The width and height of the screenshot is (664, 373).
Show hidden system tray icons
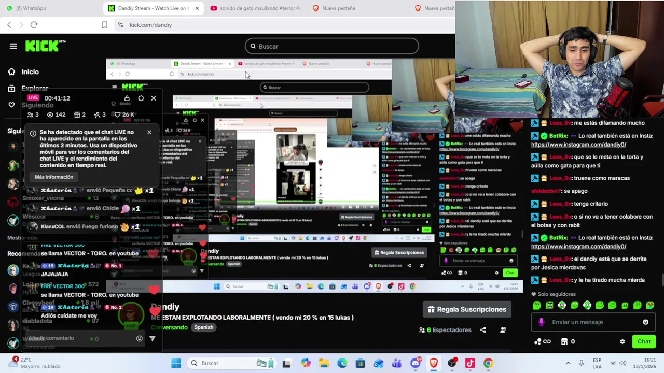coord(568,363)
